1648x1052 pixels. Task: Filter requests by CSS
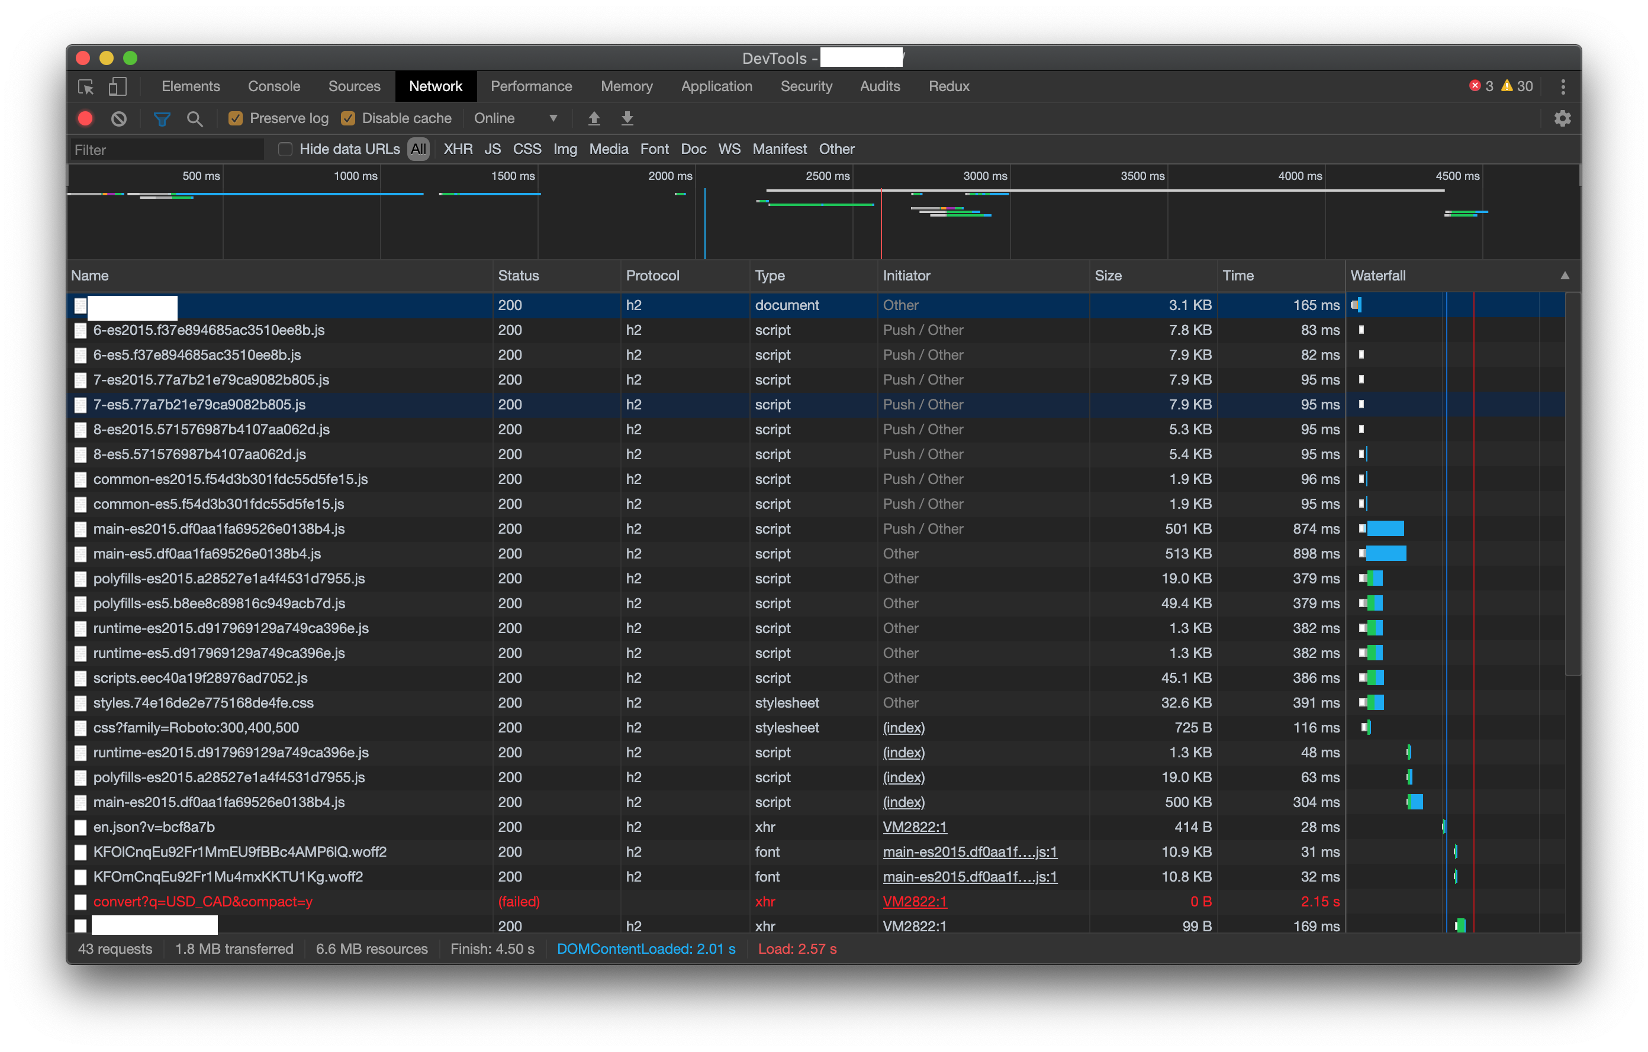527,149
